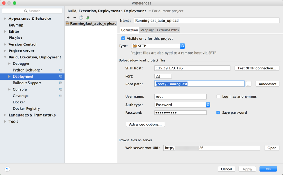Switch to the Mappings tab
Viewport: 283px width, 175px height.
(147, 30)
